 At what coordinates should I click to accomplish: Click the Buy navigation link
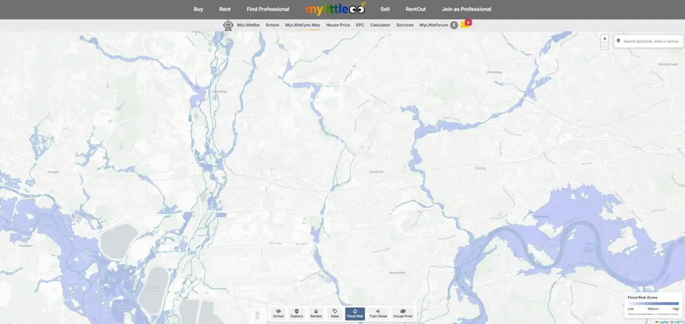coord(198,9)
